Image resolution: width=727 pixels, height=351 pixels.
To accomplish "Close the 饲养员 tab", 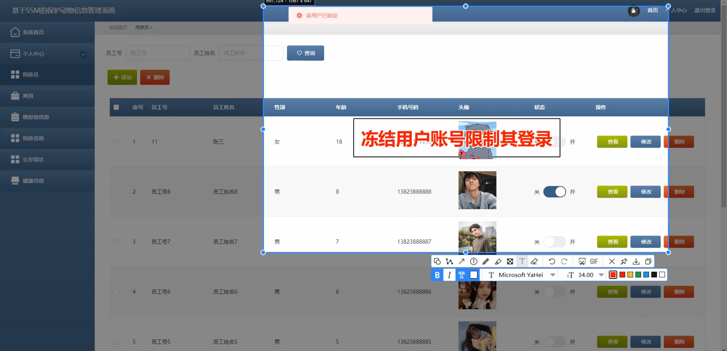I will (x=151, y=28).
